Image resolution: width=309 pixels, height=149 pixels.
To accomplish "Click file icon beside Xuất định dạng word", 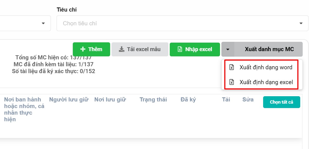I will (232, 67).
